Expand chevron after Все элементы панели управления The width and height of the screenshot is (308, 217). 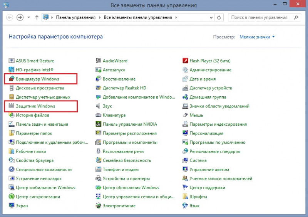(x=176, y=17)
